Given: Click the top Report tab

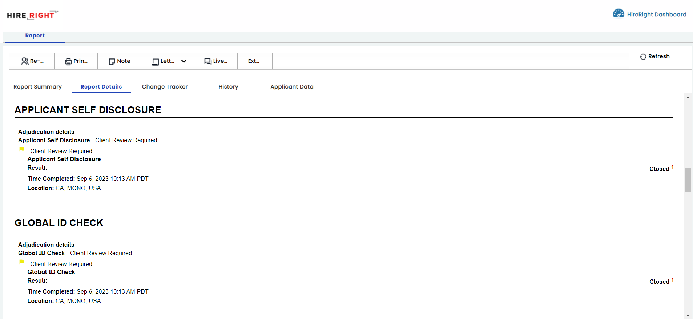Looking at the screenshot, I should 35,36.
